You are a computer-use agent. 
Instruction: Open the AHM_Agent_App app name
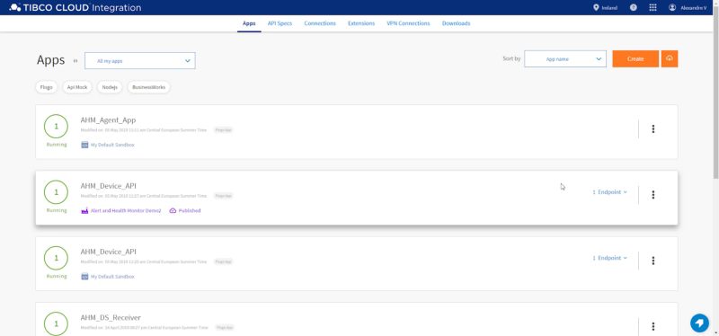click(x=108, y=120)
